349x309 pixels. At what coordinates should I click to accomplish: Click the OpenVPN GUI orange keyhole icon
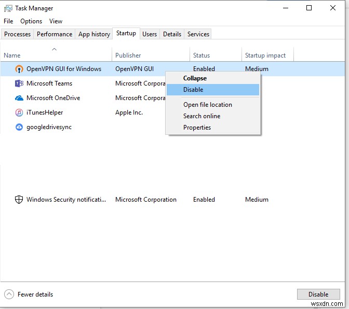[x=19, y=69]
